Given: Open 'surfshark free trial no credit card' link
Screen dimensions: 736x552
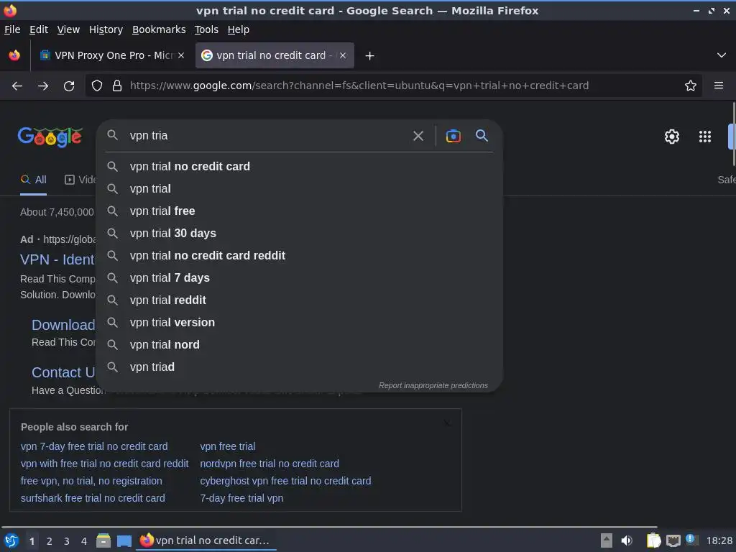Looking at the screenshot, I should tap(93, 498).
